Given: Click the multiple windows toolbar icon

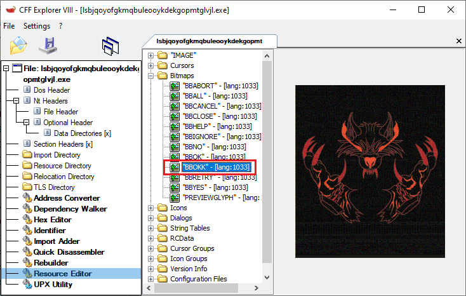Looking at the screenshot, I should click(x=110, y=46).
